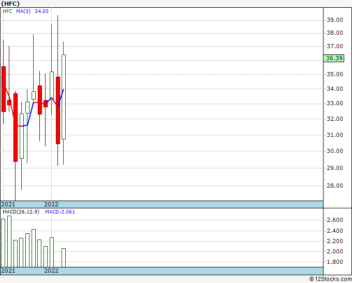Click the 38.00 price axis label
Image resolution: width=352 pixels, height=283 pixels.
[x=335, y=33]
